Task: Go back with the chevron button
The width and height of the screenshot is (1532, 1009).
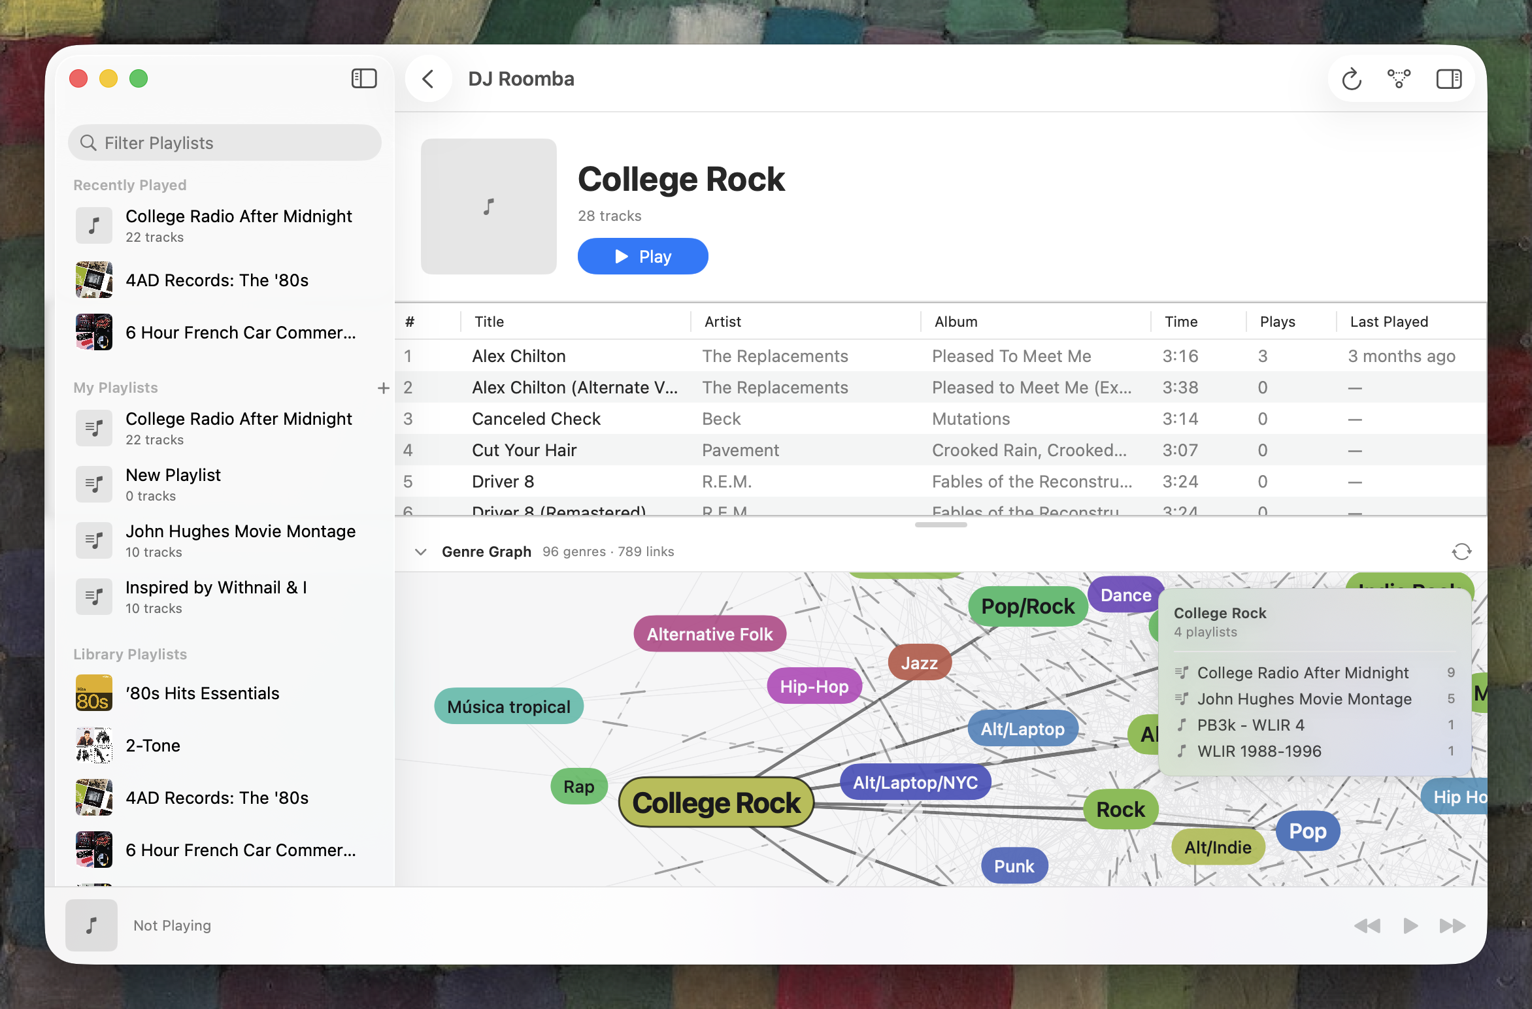Action: click(428, 79)
